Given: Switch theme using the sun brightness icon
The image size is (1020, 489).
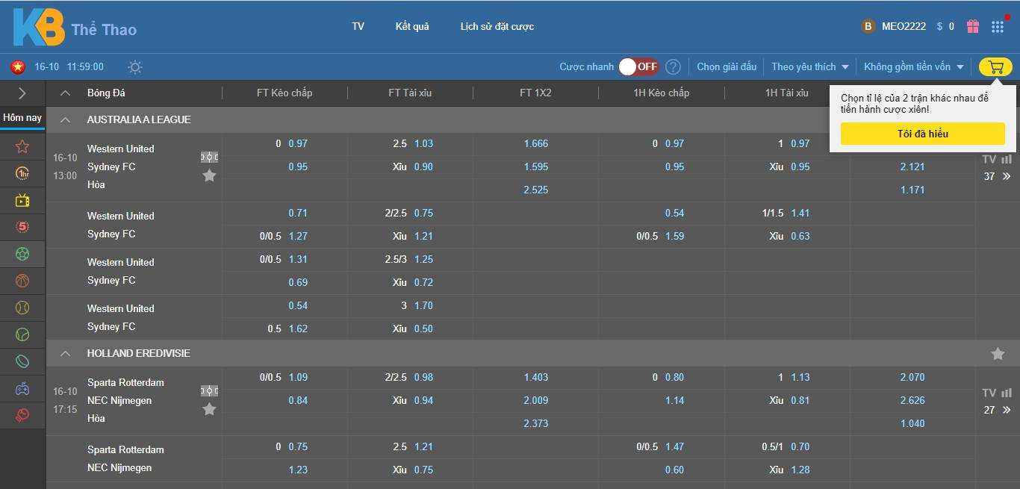Looking at the screenshot, I should (x=134, y=67).
